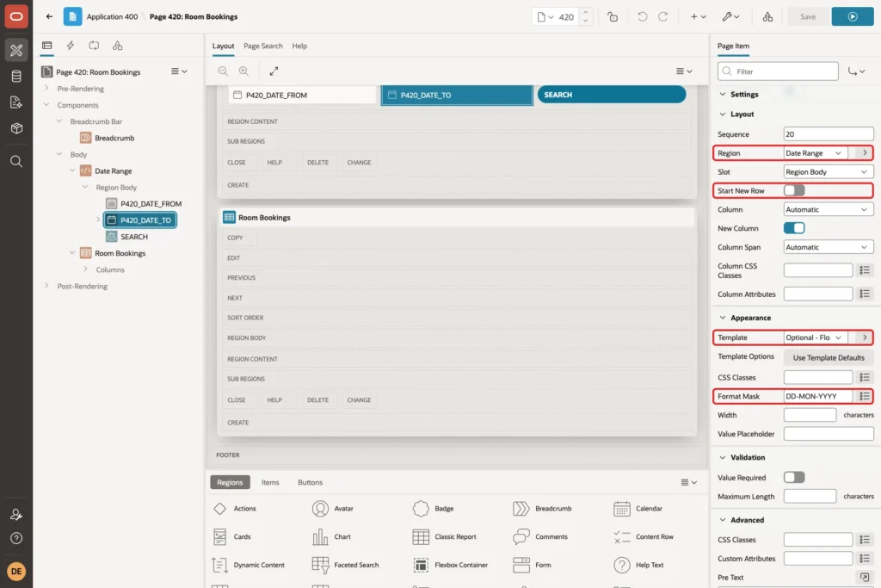Switch to Page Shared Components tab icon
This screenshot has width=881, height=588.
pyautogui.click(x=117, y=46)
